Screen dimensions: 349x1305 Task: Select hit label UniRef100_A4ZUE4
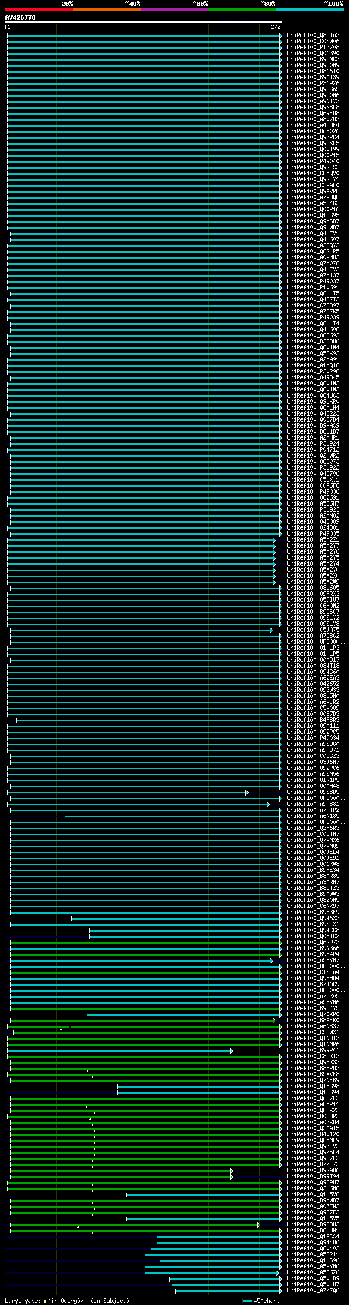pyautogui.click(x=313, y=126)
